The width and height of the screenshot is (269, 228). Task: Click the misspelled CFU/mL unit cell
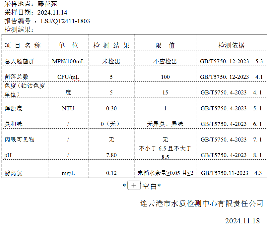[68, 77]
